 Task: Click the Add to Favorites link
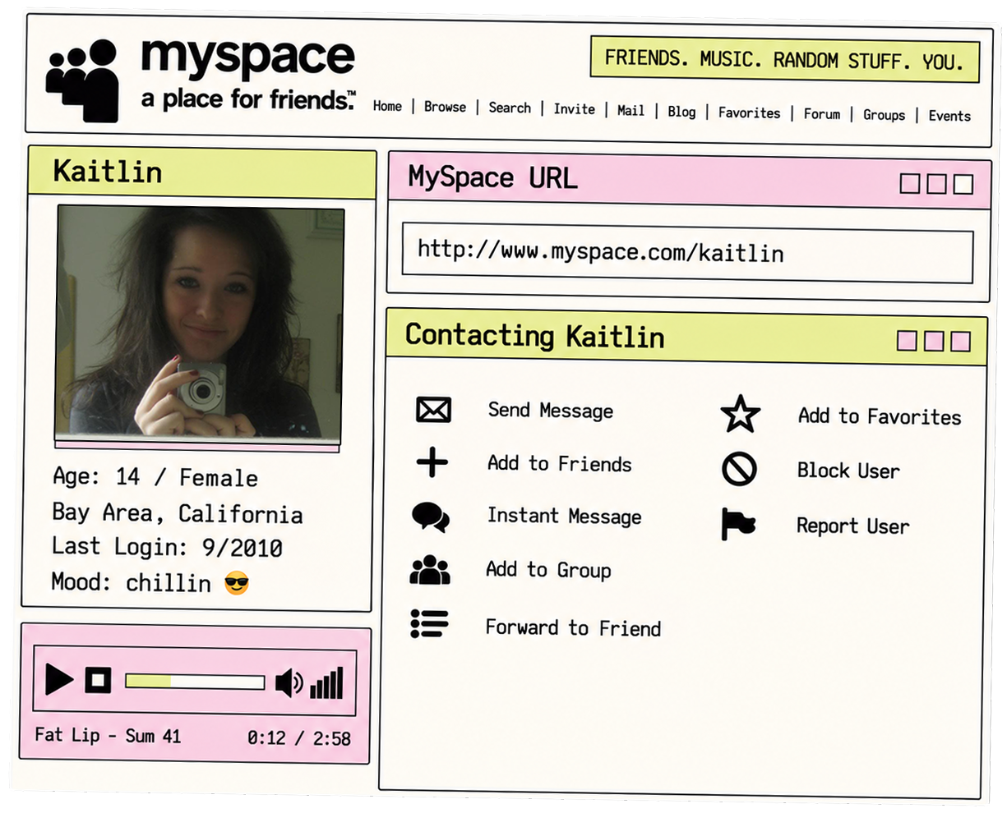[880, 416]
